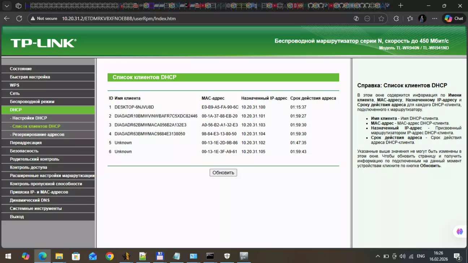468x263 pixels.
Task: Open browser Settings and more menu
Action: coord(435,18)
